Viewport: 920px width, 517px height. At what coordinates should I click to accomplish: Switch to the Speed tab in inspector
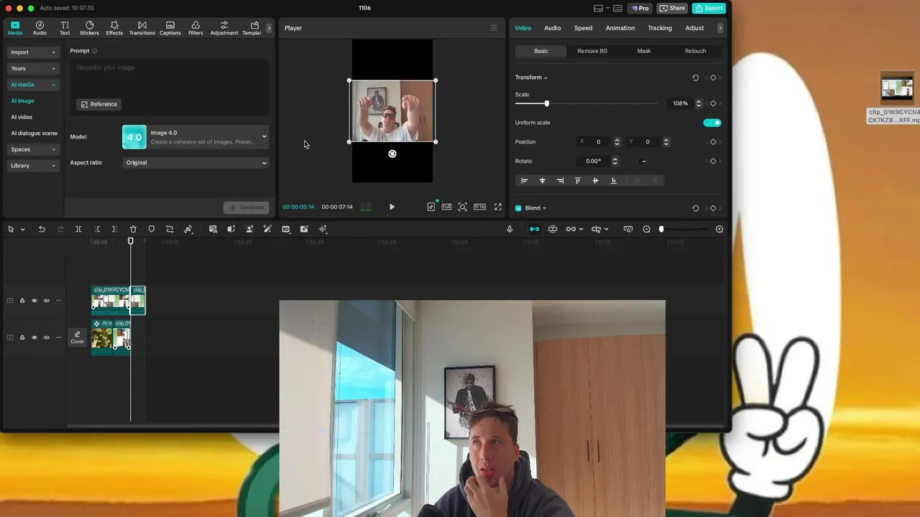point(583,28)
